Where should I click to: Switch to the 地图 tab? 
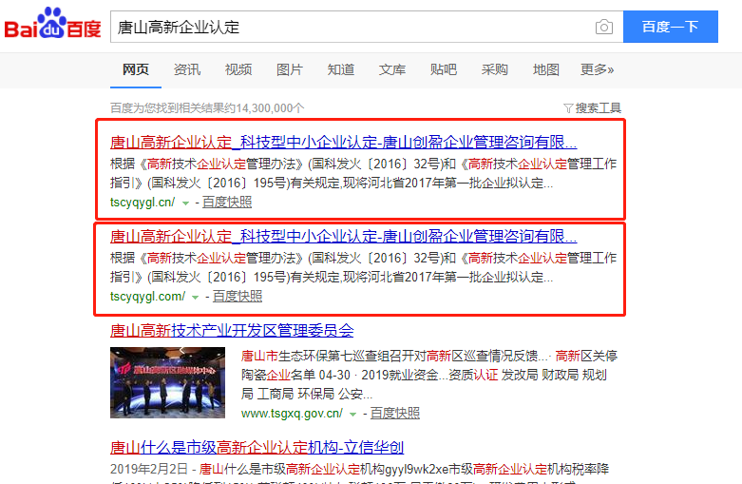[545, 69]
